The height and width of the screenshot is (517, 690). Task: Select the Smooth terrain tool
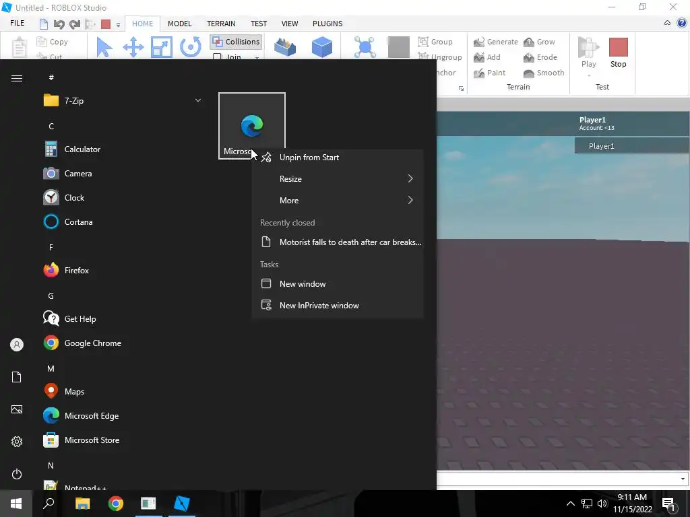544,73
